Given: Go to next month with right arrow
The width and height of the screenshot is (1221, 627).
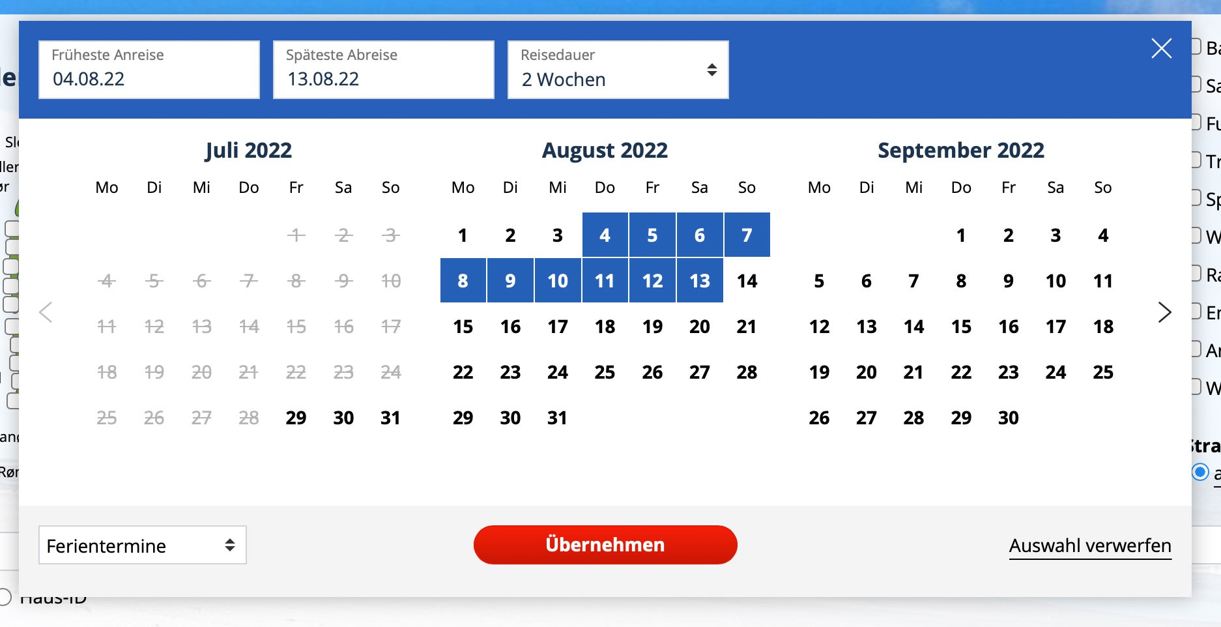Looking at the screenshot, I should 1164,312.
